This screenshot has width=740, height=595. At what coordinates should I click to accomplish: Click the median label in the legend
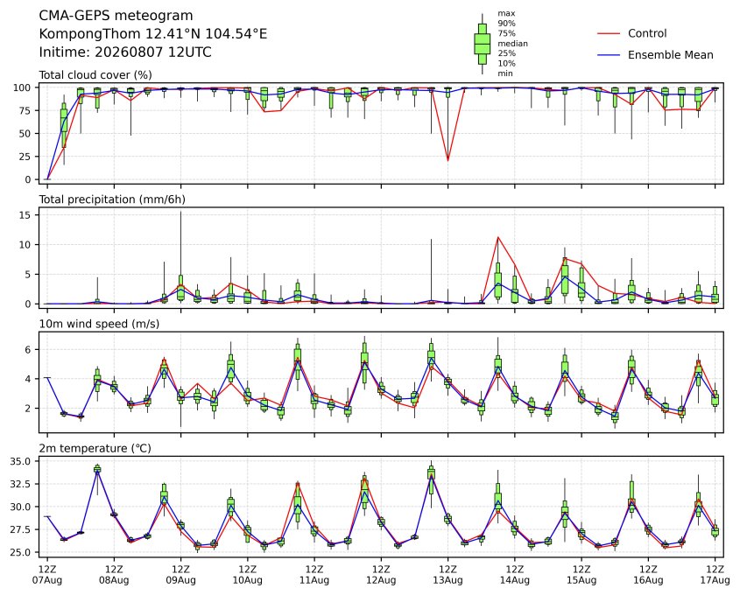coord(512,44)
